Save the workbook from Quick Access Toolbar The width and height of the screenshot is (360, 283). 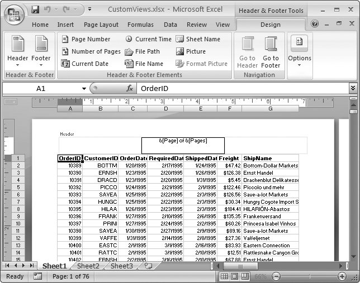coord(35,9)
